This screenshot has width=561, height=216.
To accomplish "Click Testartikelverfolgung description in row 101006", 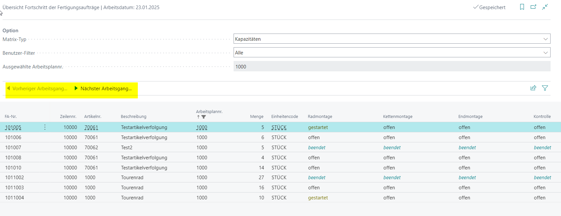I will coord(144,137).
